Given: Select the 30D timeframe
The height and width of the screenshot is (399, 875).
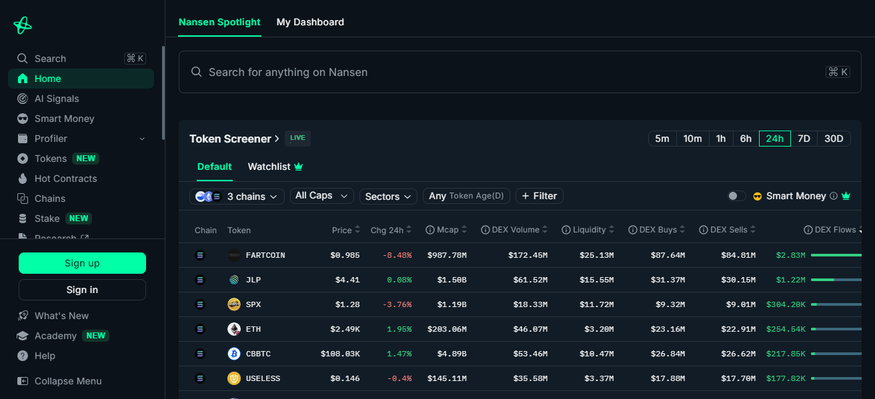Looking at the screenshot, I should pos(834,139).
